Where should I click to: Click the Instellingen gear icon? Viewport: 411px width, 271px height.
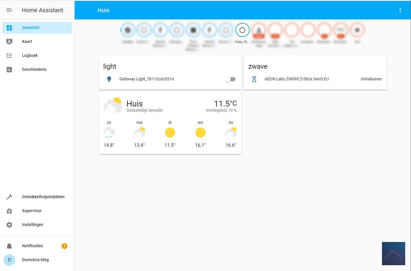click(x=9, y=225)
